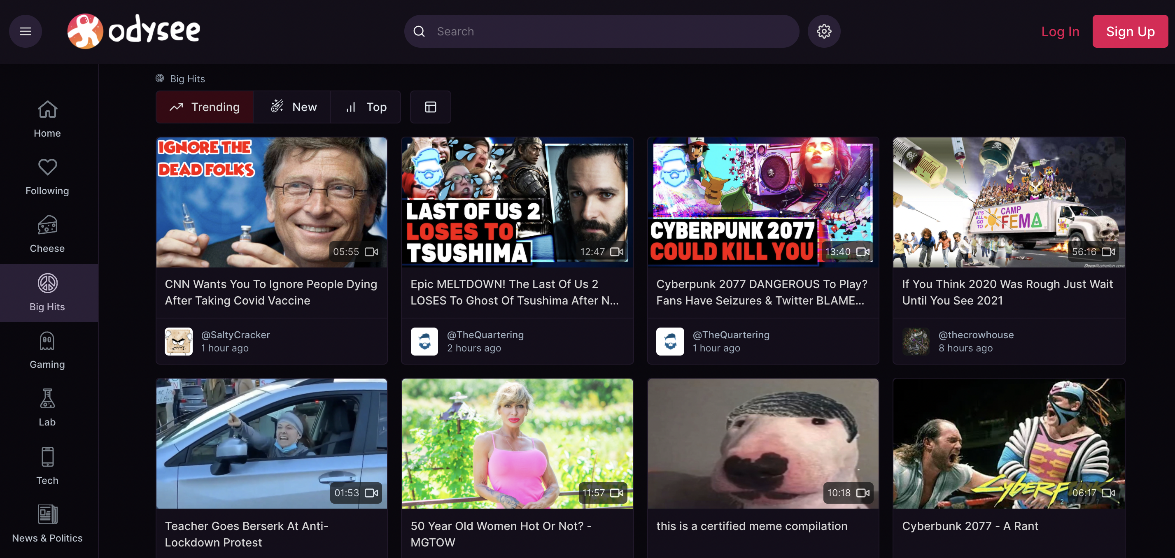Click the 11:57 duration badge

[x=603, y=493]
